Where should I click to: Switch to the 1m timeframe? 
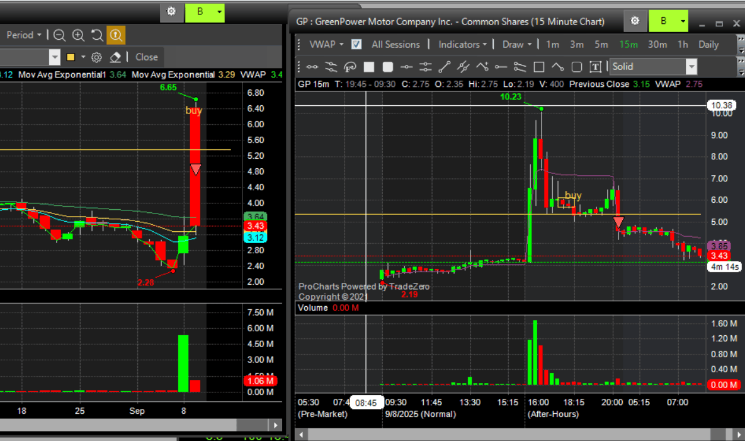pos(552,44)
